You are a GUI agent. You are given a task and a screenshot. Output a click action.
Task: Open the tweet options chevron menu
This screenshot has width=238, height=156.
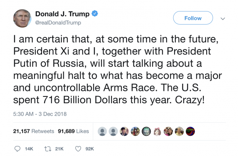point(223,19)
